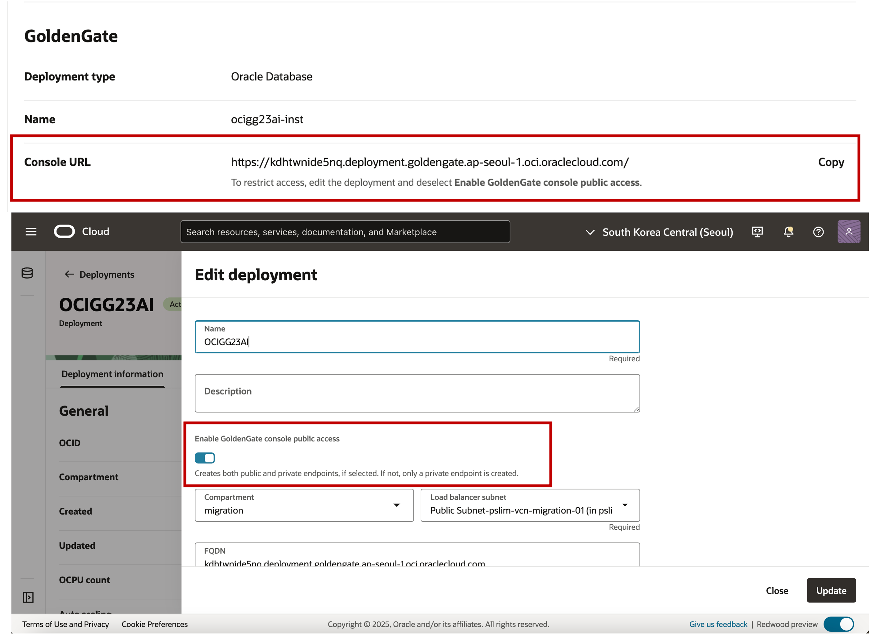Click the ocigg23ai-inst name value
The width and height of the screenshot is (870, 634).
tap(267, 119)
